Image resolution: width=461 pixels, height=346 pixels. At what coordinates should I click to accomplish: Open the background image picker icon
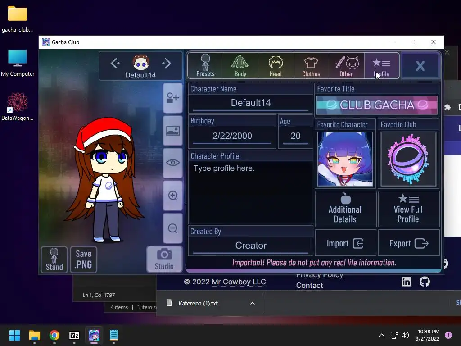pyautogui.click(x=173, y=131)
